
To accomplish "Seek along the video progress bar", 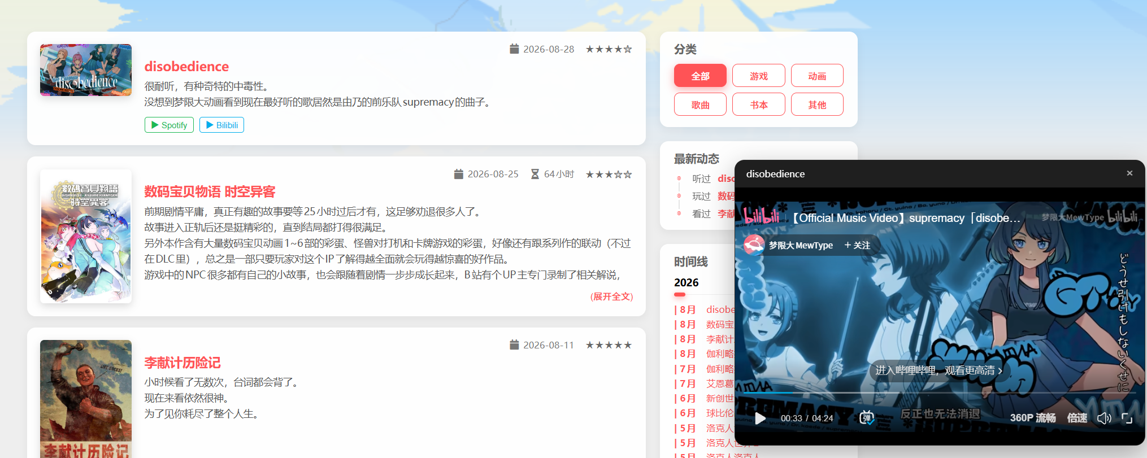I will click(940, 392).
